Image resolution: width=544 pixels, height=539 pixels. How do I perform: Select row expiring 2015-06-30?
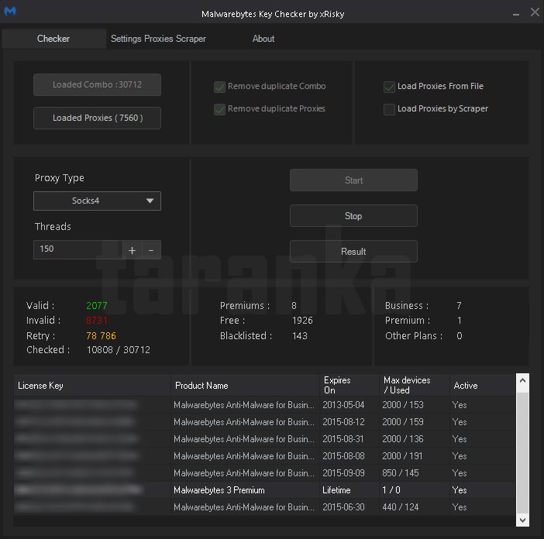265,507
